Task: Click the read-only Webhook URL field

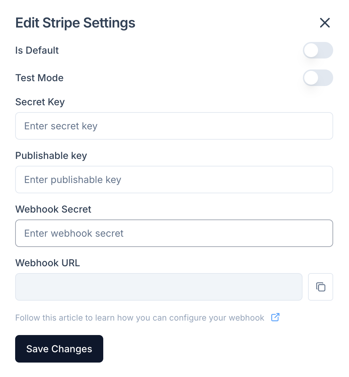Action: click(x=159, y=287)
